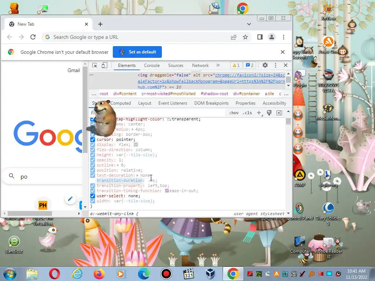Open ease-in-out timing function editor

coord(167,191)
